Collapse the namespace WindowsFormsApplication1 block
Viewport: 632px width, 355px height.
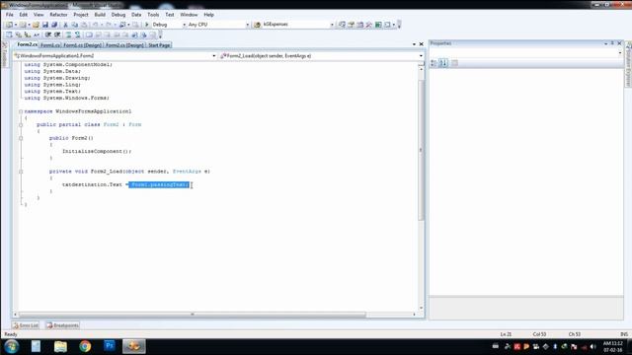21,111
